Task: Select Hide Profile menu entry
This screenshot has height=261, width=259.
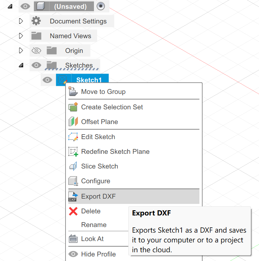Action: pyautogui.click(x=98, y=254)
